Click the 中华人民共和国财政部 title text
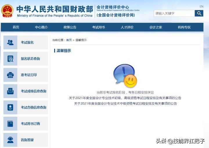The width and height of the screenshot is (209, 148). pyautogui.click(x=55, y=9)
